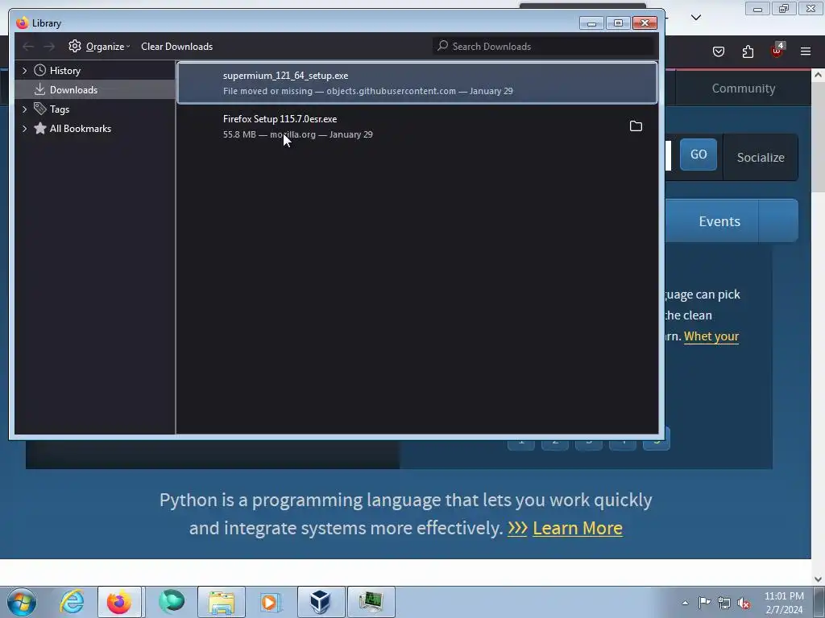825x618 pixels.
Task: Open Supermium browser taskbar icon
Action: click(172, 602)
